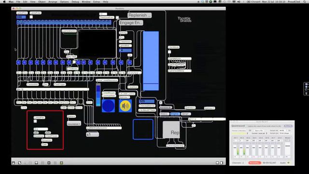Click the r globalTime object
The height and width of the screenshot is (174, 309).
click(22, 13)
